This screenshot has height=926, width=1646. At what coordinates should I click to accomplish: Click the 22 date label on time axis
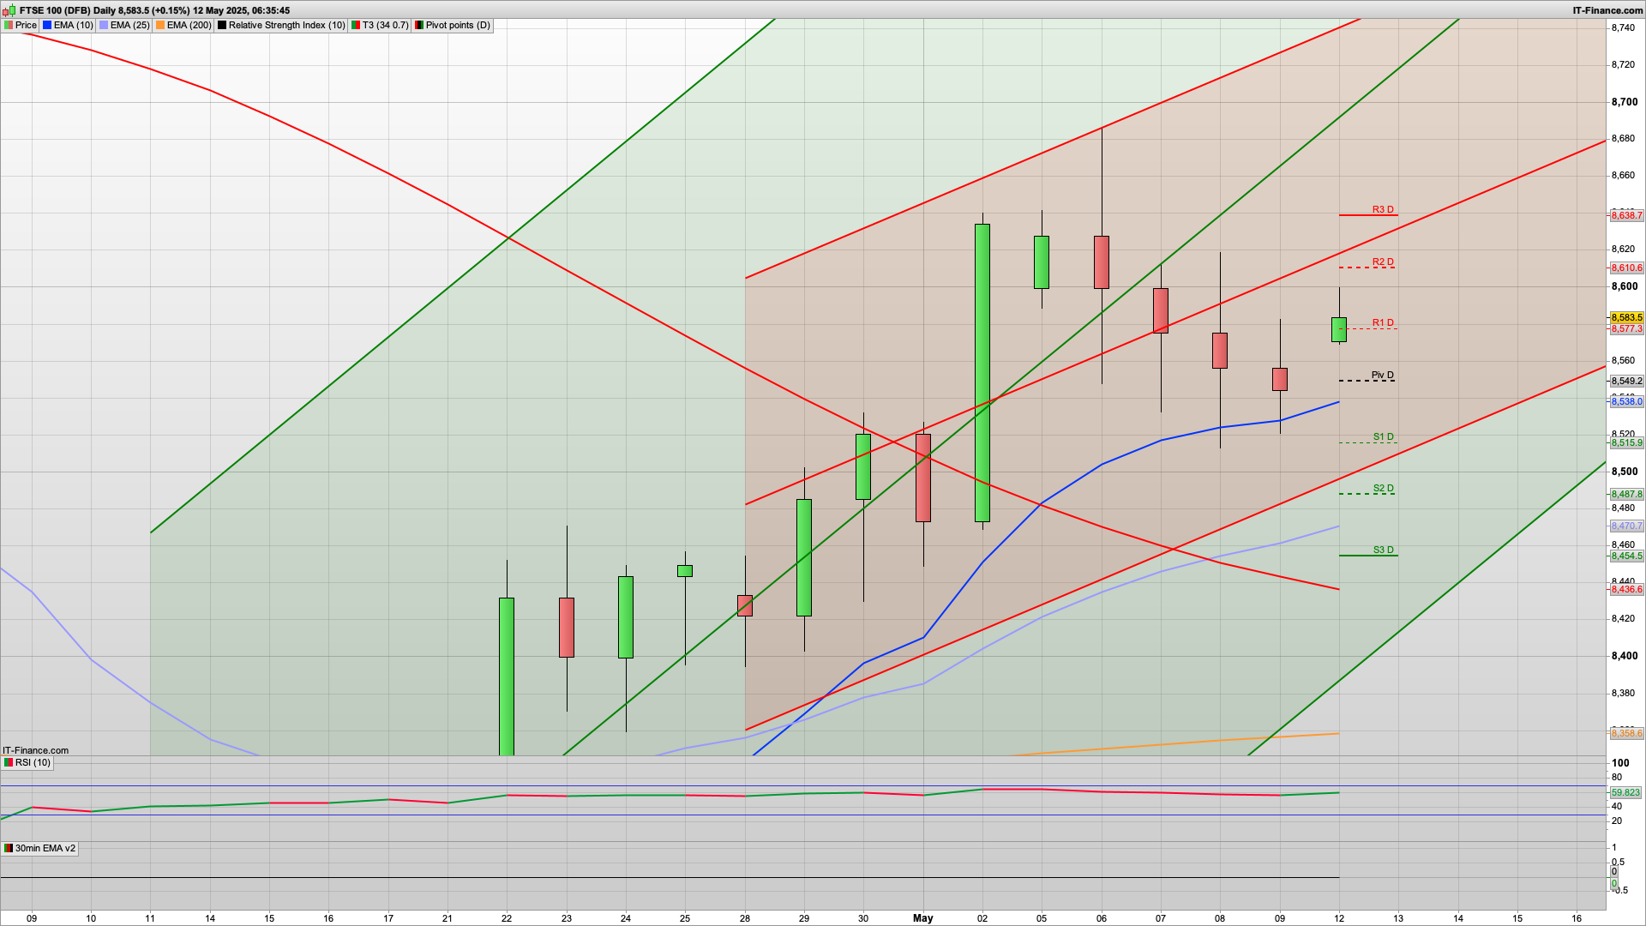pos(507,917)
